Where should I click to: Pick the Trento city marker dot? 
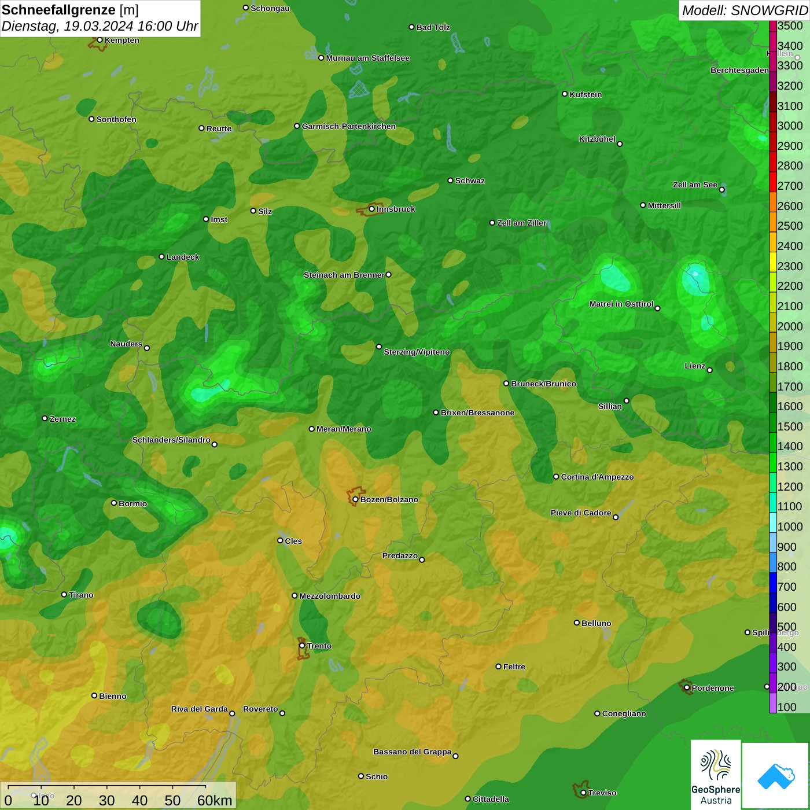(x=302, y=646)
